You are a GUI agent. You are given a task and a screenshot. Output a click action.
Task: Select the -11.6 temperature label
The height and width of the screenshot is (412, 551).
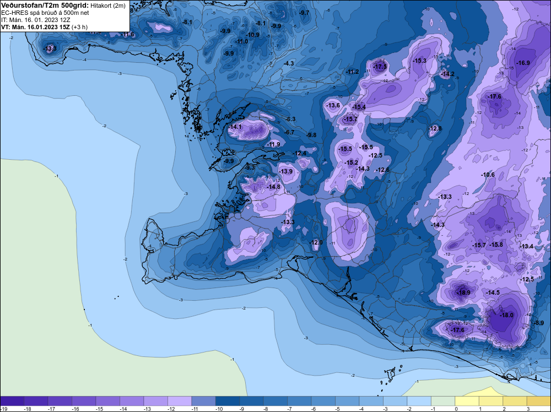[128, 34]
